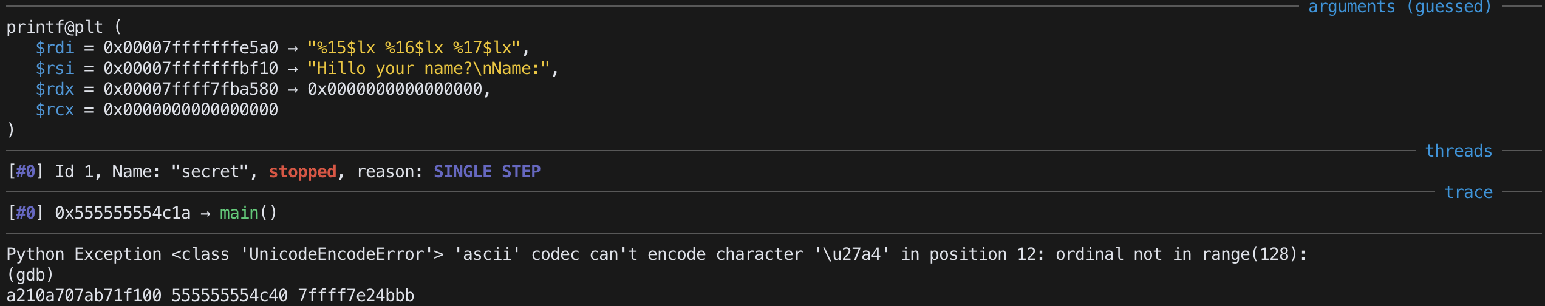
Task: Click the (gdb) prompt line
Action: [x=30, y=275]
